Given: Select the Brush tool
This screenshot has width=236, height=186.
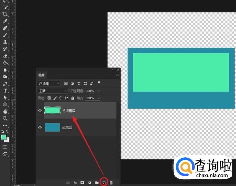Looking at the screenshot, I should click(5, 35).
